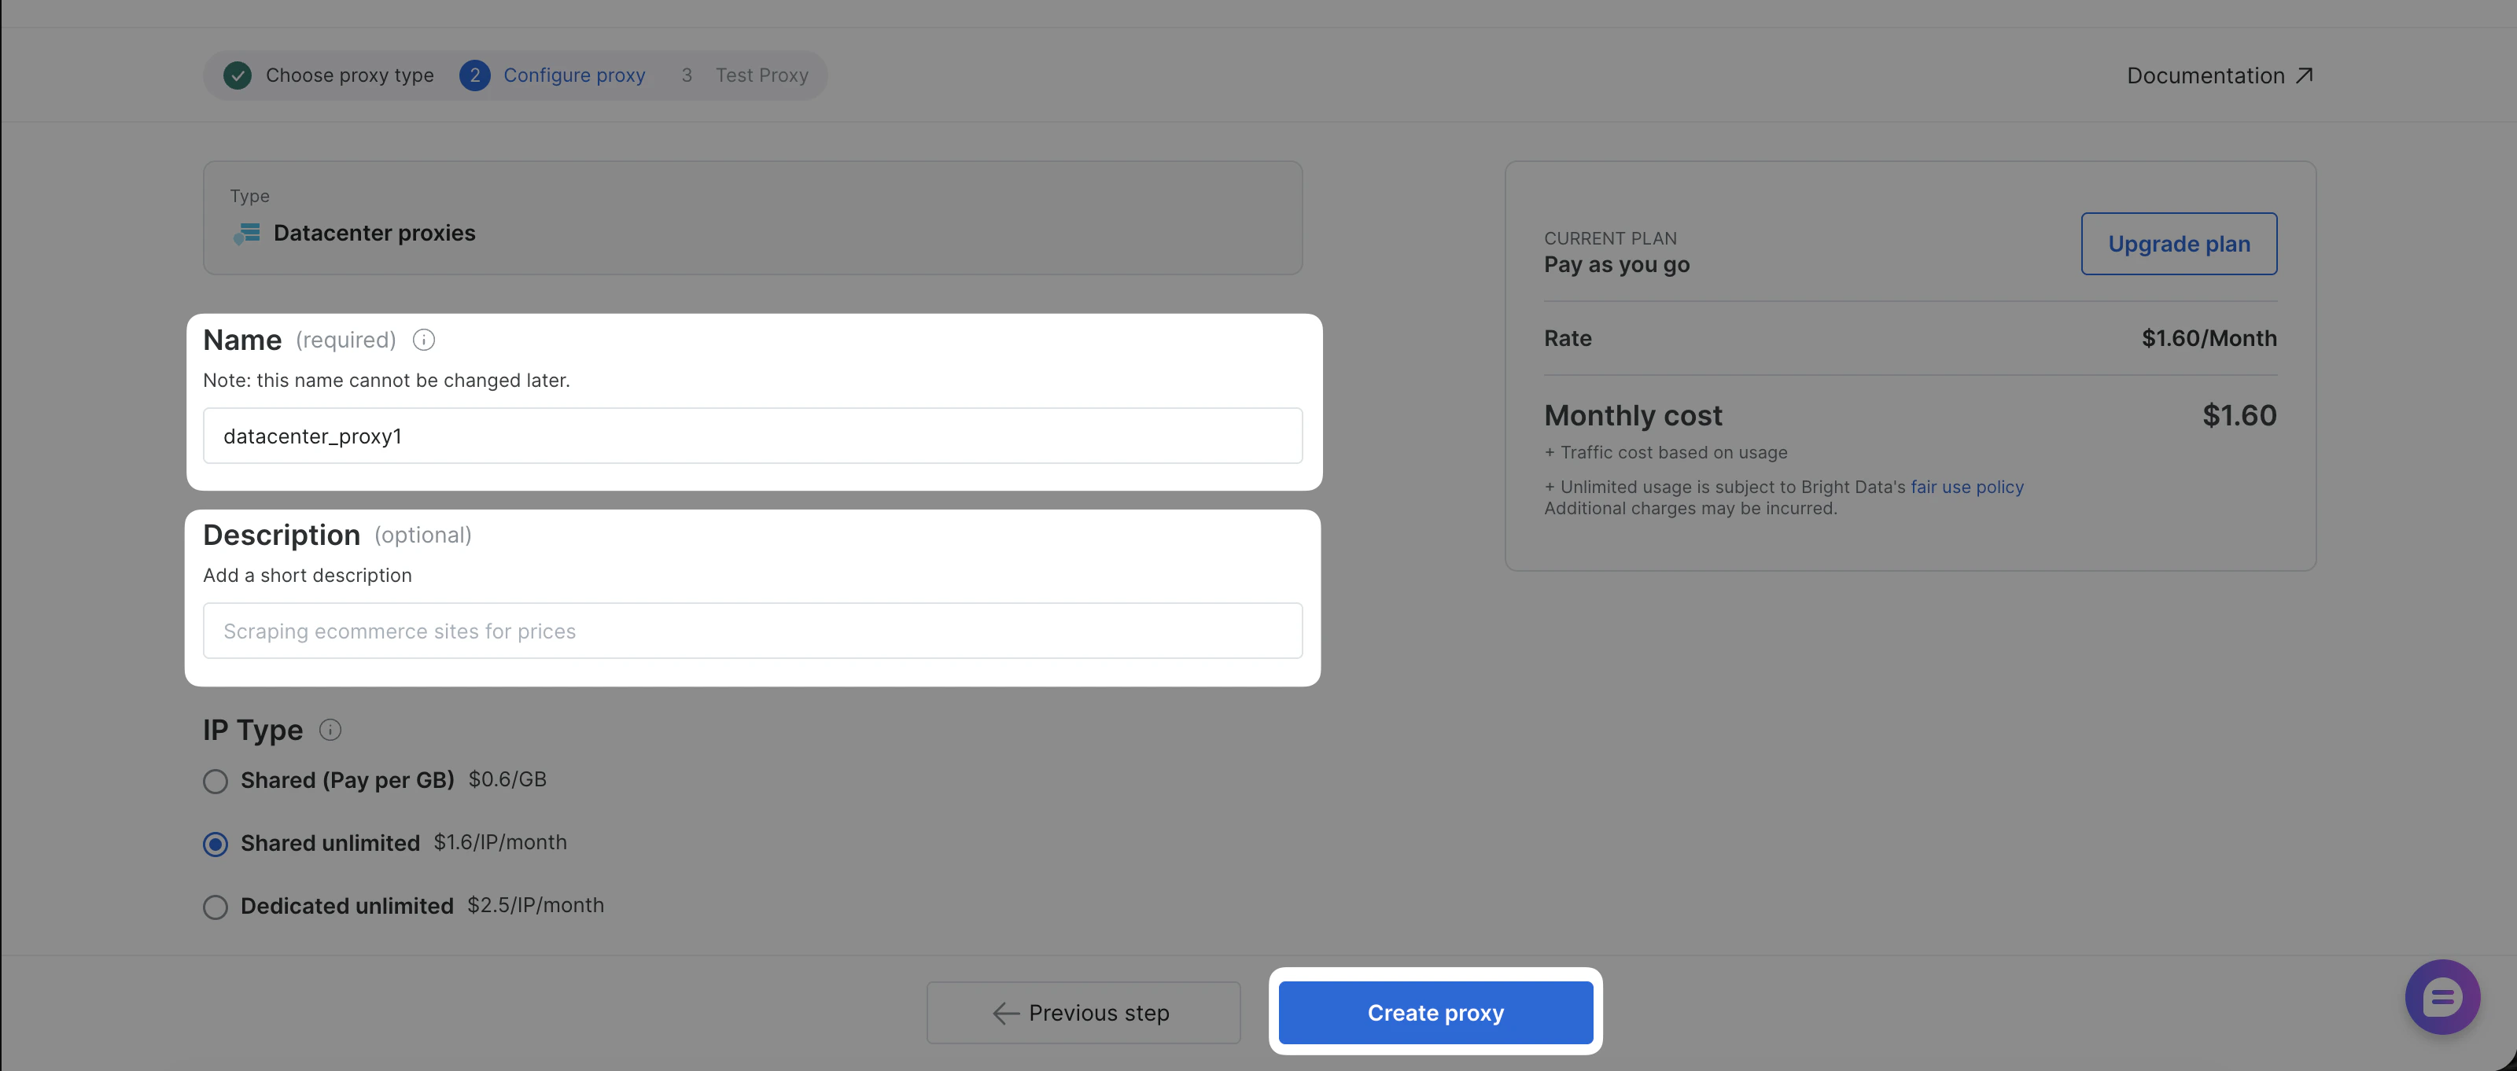The height and width of the screenshot is (1071, 2517).
Task: Select the Shared (Pay per GB) option
Action: [215, 781]
